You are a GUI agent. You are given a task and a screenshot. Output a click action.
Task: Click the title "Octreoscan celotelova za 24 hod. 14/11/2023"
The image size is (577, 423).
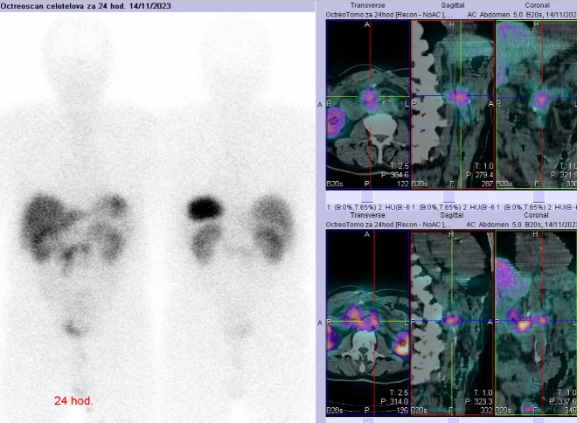[x=86, y=6]
